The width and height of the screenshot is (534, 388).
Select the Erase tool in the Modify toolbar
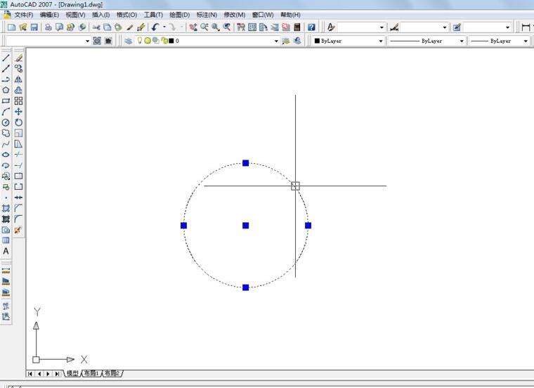pos(18,58)
